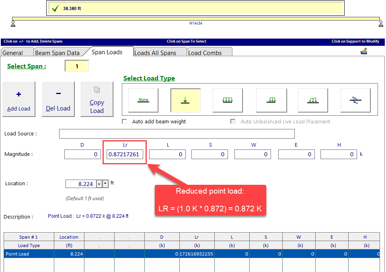Select the full uniform load icon
The image size is (386, 272).
[228, 100]
